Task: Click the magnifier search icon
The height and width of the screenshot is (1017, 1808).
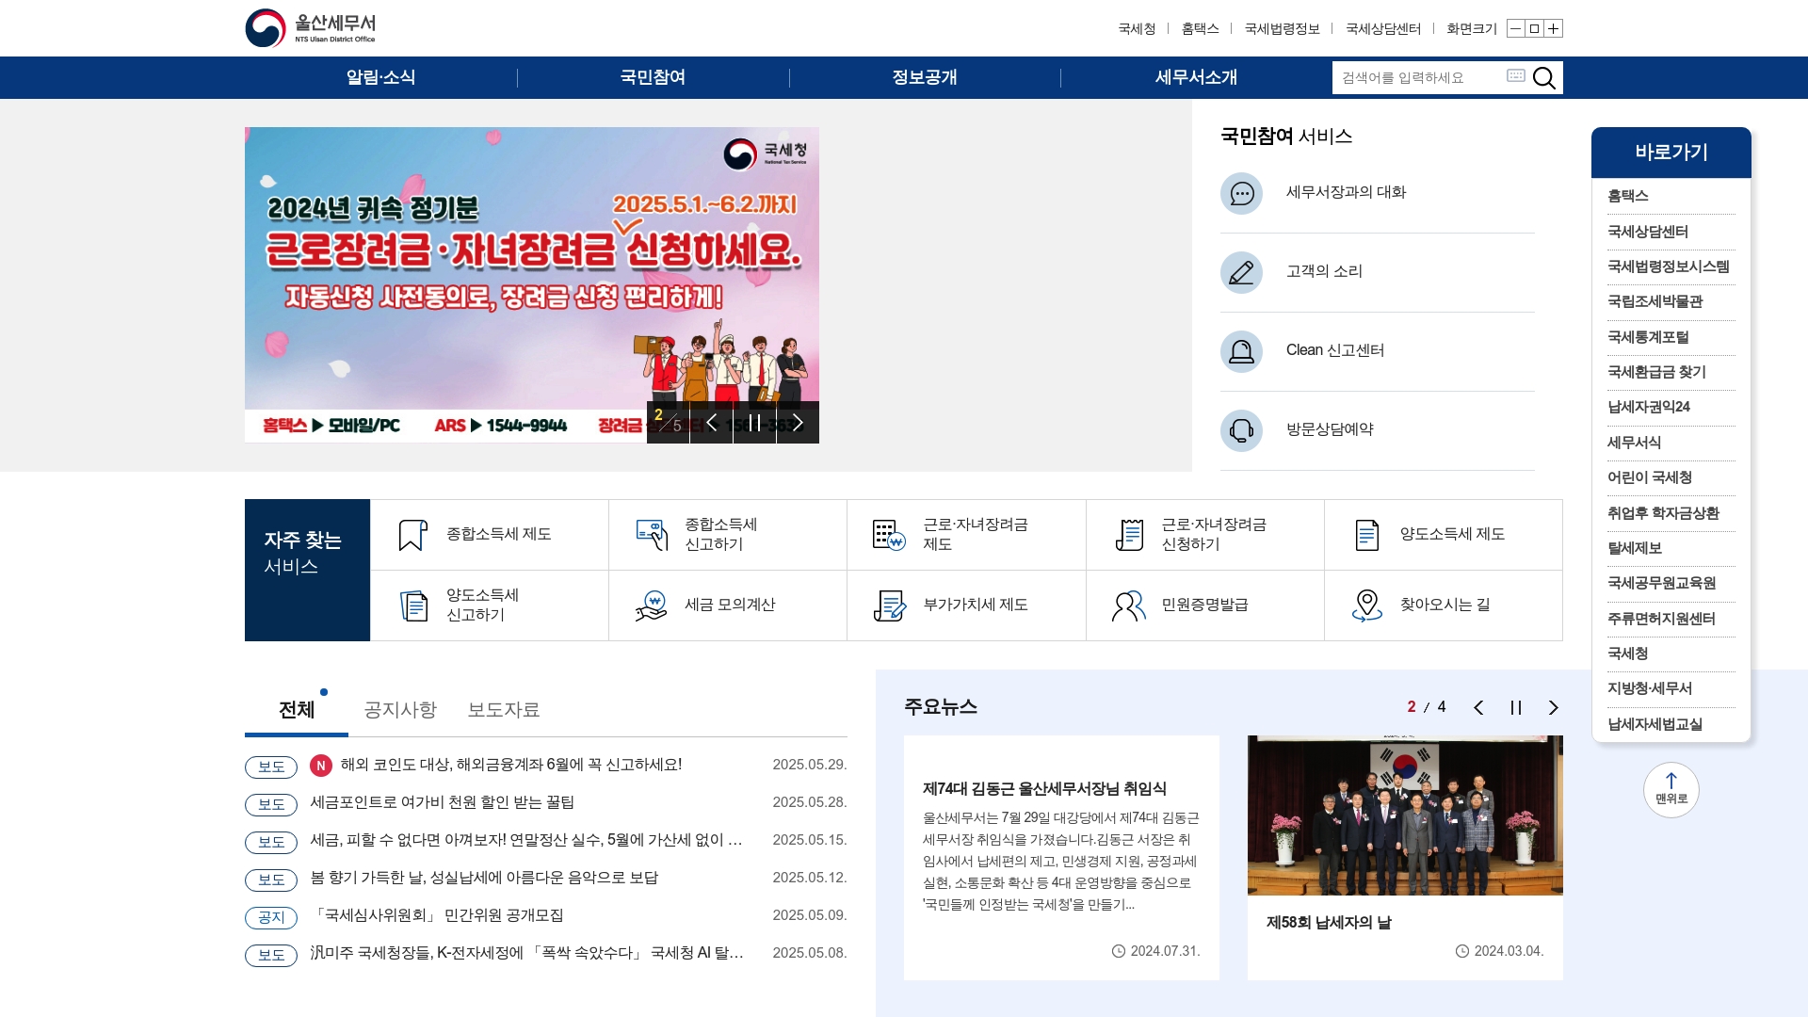Action: [1544, 77]
